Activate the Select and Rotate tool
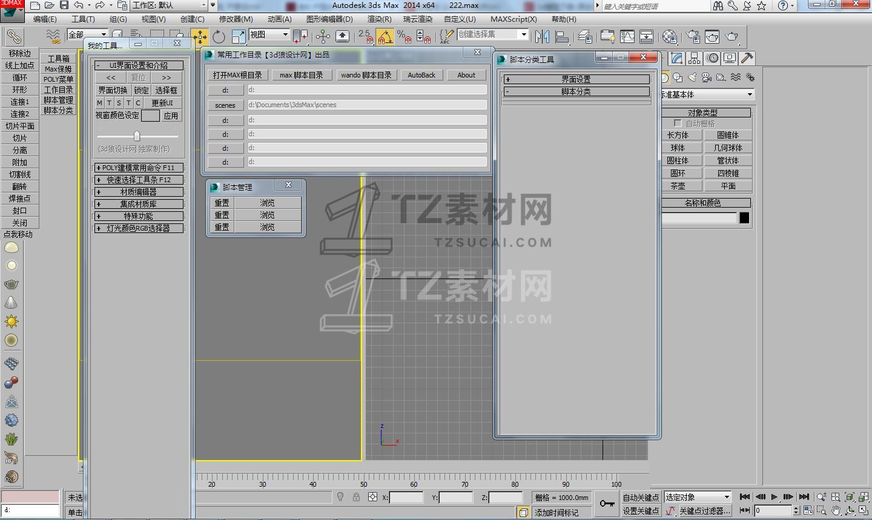 coord(219,37)
